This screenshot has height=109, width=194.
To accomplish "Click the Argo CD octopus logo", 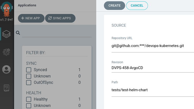I will point(7,9).
